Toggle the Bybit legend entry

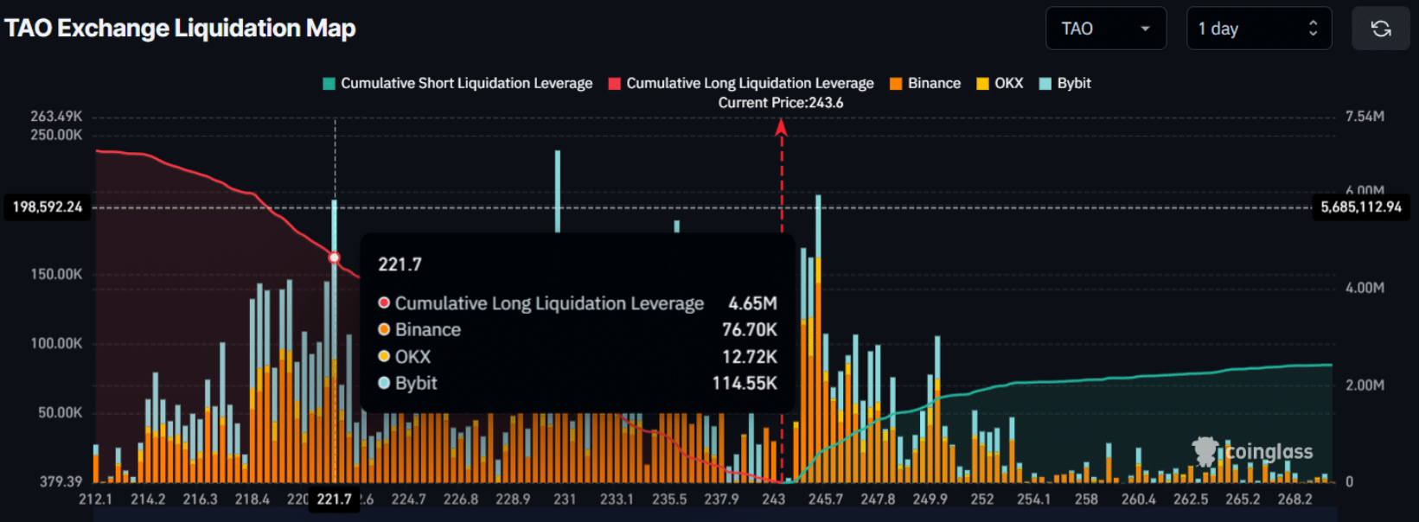(1065, 83)
